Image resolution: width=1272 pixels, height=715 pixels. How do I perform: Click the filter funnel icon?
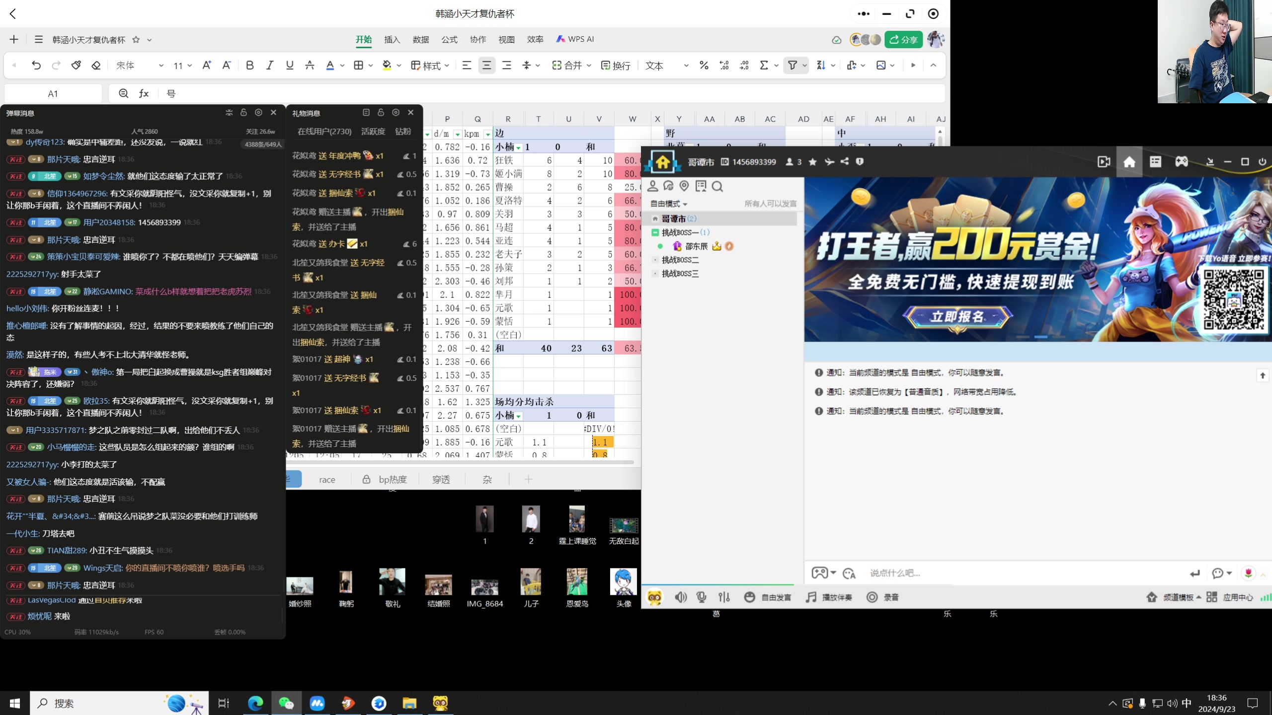coord(793,65)
